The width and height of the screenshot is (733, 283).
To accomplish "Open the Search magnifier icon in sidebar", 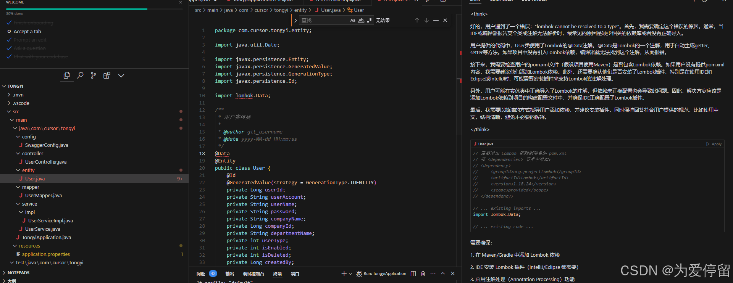I will [x=80, y=76].
